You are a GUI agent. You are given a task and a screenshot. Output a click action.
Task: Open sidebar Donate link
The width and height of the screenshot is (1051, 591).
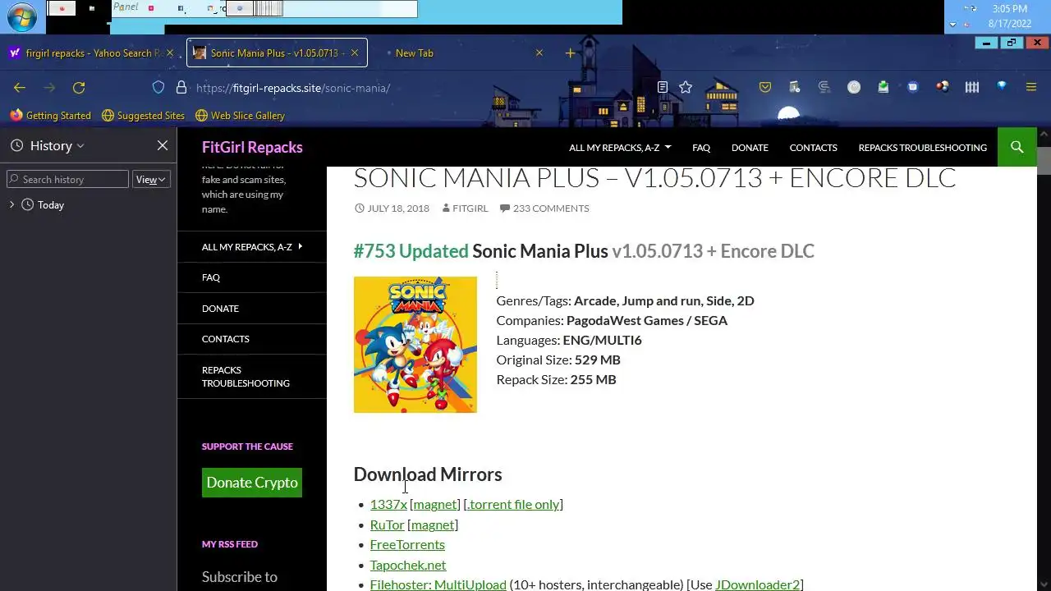click(x=220, y=309)
